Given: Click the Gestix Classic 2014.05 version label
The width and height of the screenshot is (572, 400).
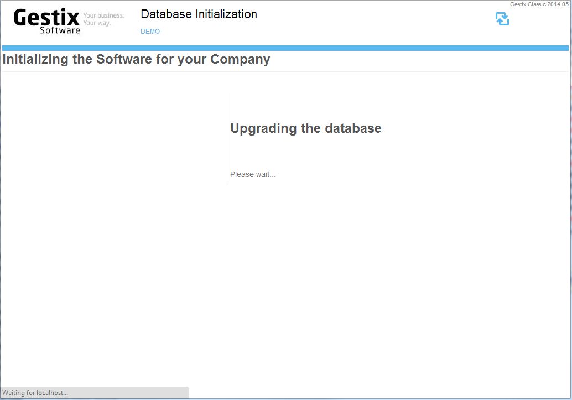Looking at the screenshot, I should 539,4.
